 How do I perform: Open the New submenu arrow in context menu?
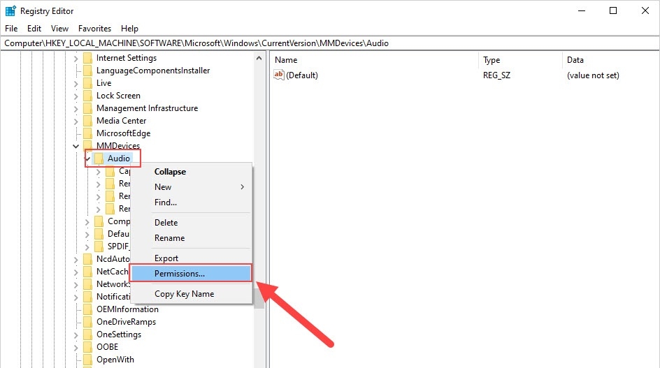(x=243, y=186)
